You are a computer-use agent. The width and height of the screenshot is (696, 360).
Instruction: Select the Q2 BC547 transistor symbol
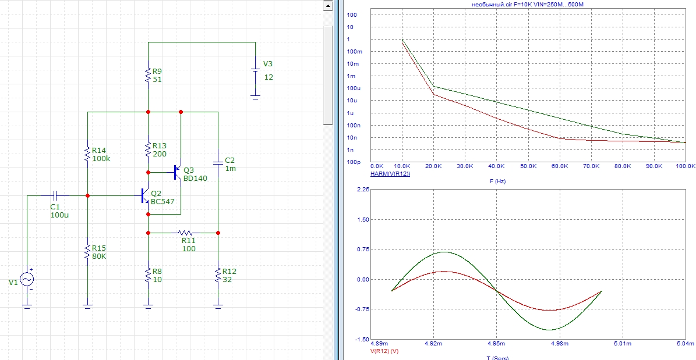[x=144, y=195]
